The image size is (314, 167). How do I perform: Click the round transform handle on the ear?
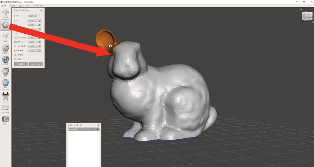(x=110, y=46)
